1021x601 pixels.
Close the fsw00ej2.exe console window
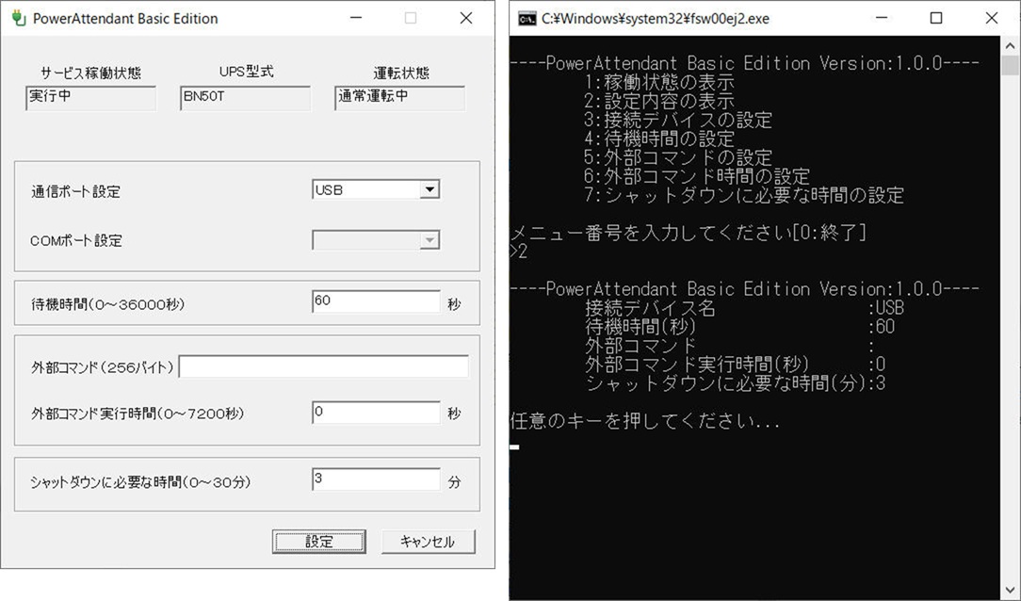tap(991, 18)
